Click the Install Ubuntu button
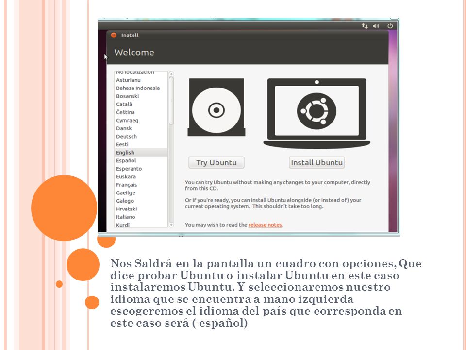The height and width of the screenshot is (350, 466). 317,162
